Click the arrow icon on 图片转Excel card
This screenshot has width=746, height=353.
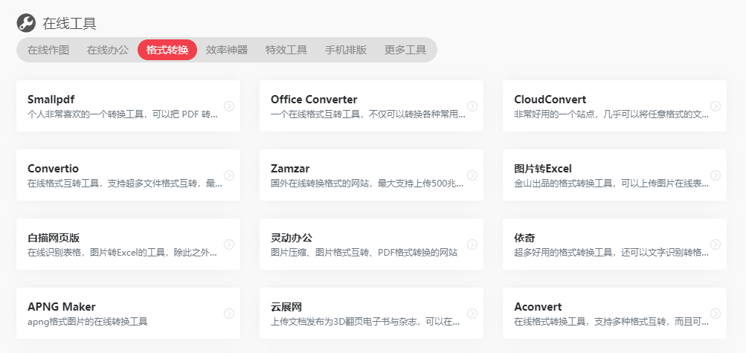coord(716,175)
